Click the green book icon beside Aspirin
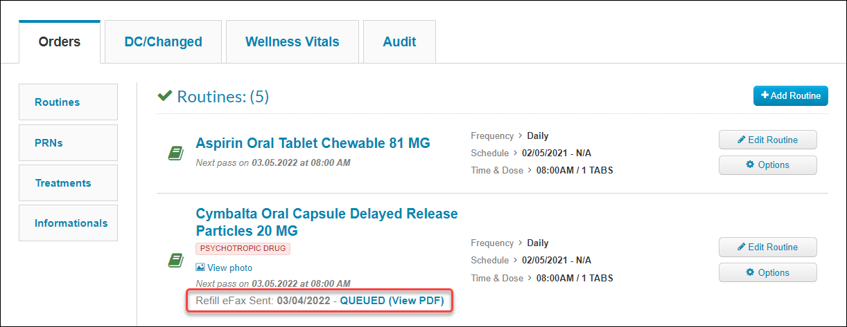This screenshot has width=847, height=327. (x=175, y=153)
